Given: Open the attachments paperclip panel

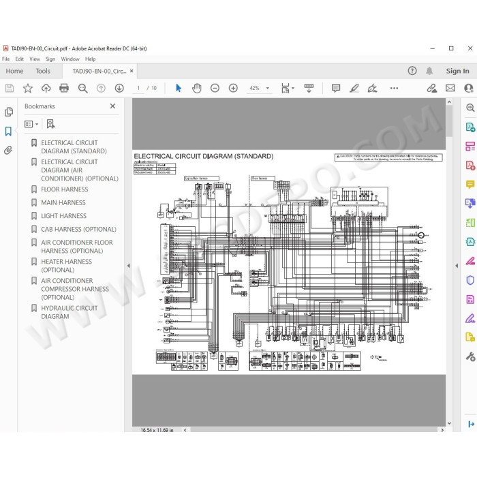Looking at the screenshot, I should 8,150.
